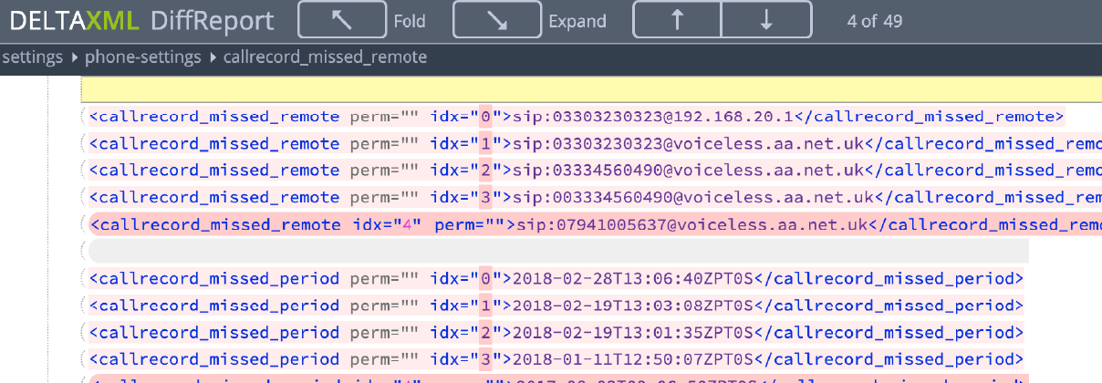Navigate to 'phone-settings' breadcrumb

142,57
